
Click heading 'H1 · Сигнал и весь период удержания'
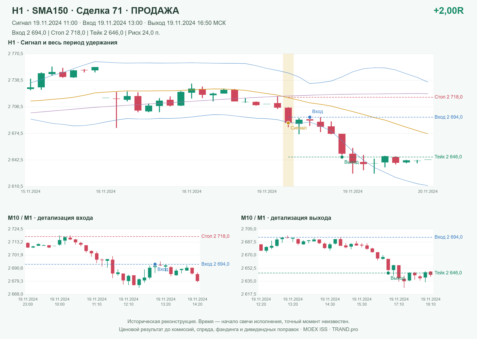63,43
